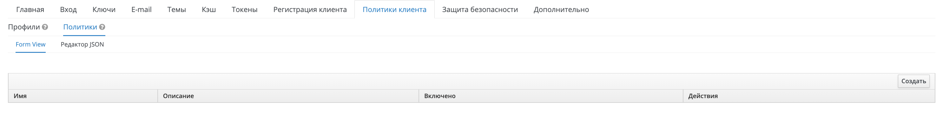Click the Имя column header
Image resolution: width=943 pixels, height=131 pixels.
tap(20, 96)
